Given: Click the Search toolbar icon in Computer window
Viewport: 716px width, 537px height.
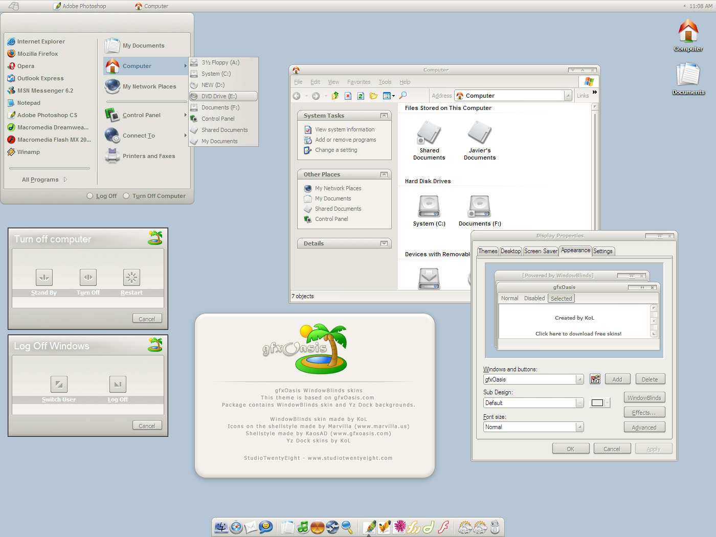Looking at the screenshot, I should pos(403,95).
